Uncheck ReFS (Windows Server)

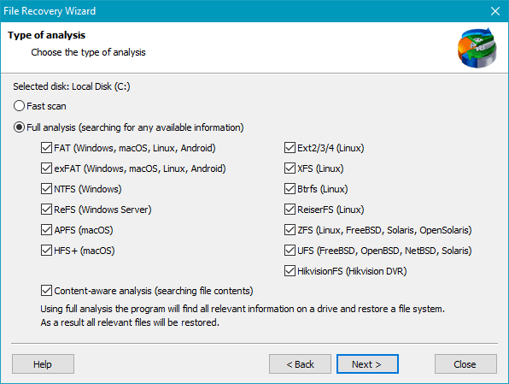46,210
